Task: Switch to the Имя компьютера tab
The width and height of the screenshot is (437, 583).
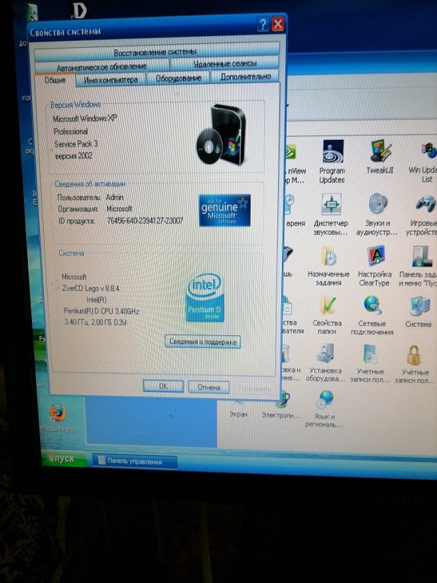Action: pyautogui.click(x=111, y=80)
